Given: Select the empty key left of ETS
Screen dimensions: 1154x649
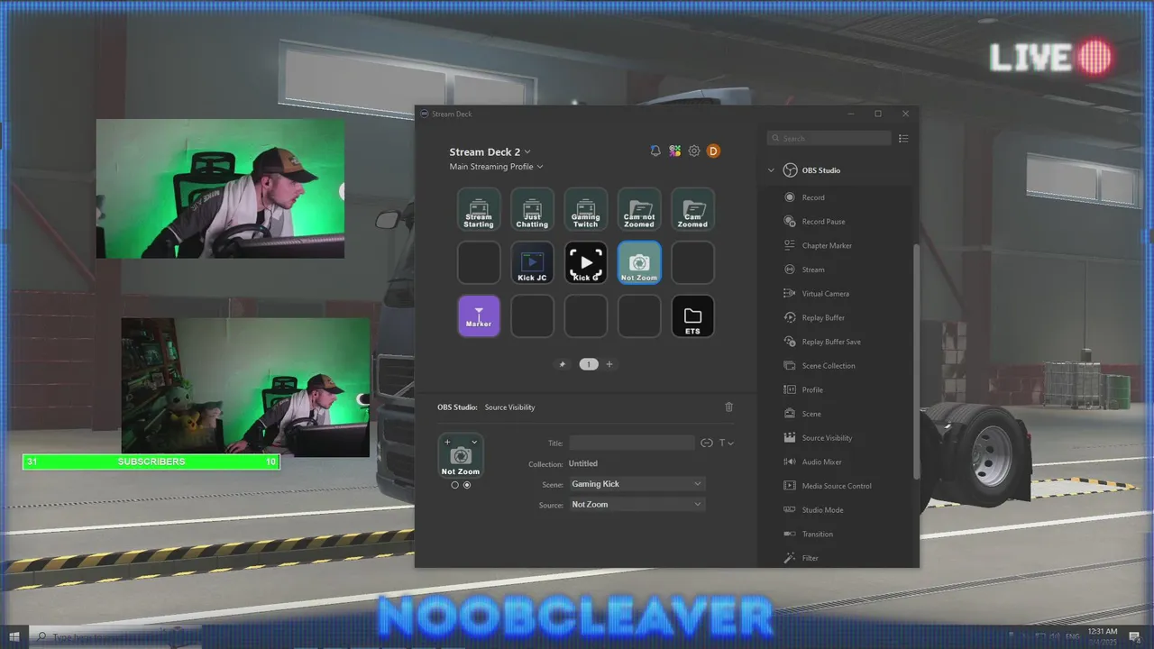Looking at the screenshot, I should point(639,316).
